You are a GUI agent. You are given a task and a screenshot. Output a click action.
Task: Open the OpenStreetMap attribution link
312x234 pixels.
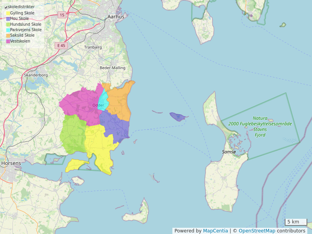tap(257, 231)
